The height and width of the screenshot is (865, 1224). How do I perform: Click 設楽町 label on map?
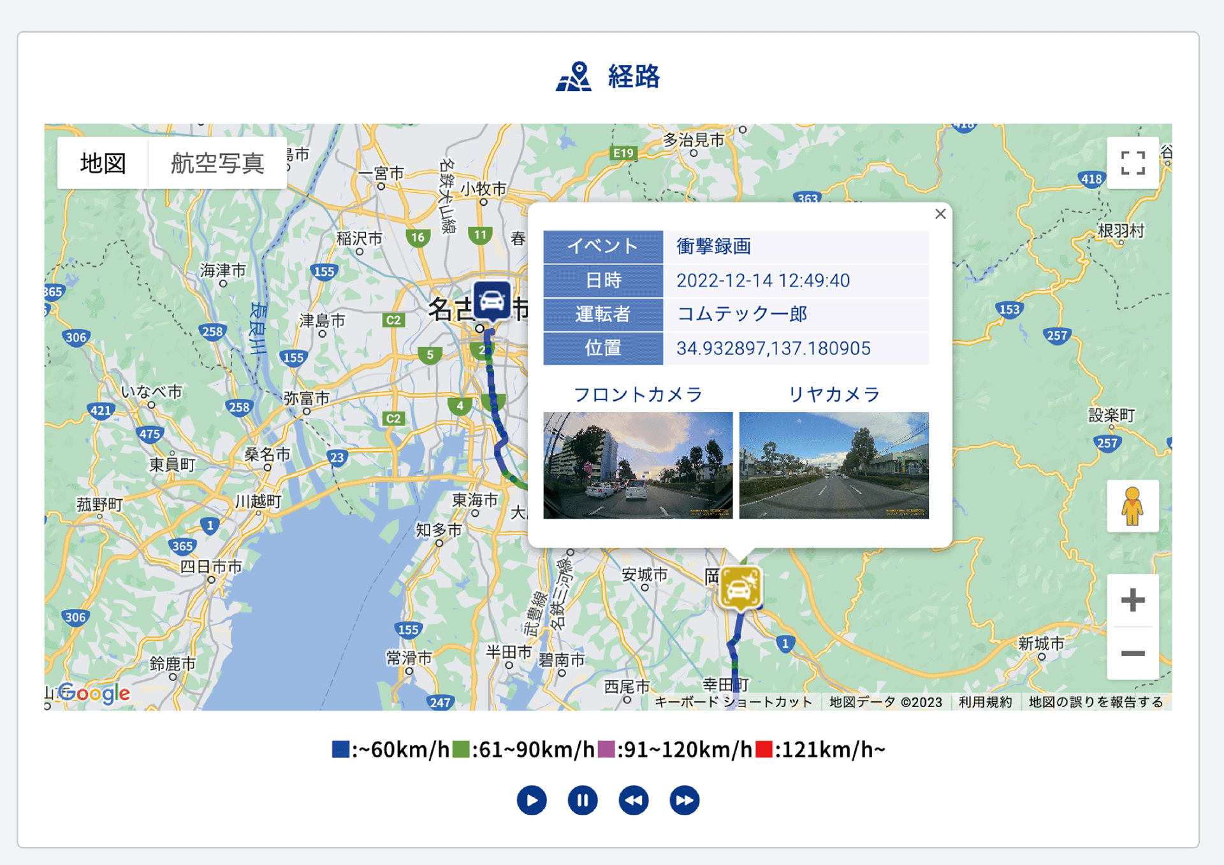(x=1112, y=415)
